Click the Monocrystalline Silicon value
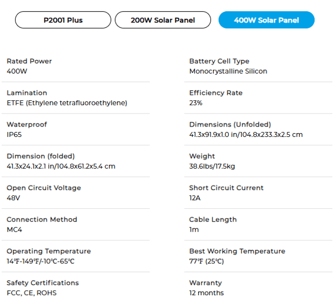Screen dimensions: 334x299 click(x=228, y=71)
